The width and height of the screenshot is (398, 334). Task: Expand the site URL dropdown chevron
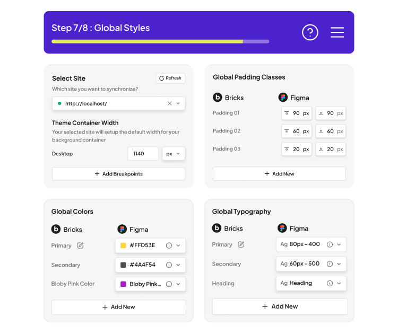(x=178, y=103)
